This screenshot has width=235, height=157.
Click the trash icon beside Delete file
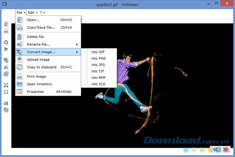pos(19,37)
